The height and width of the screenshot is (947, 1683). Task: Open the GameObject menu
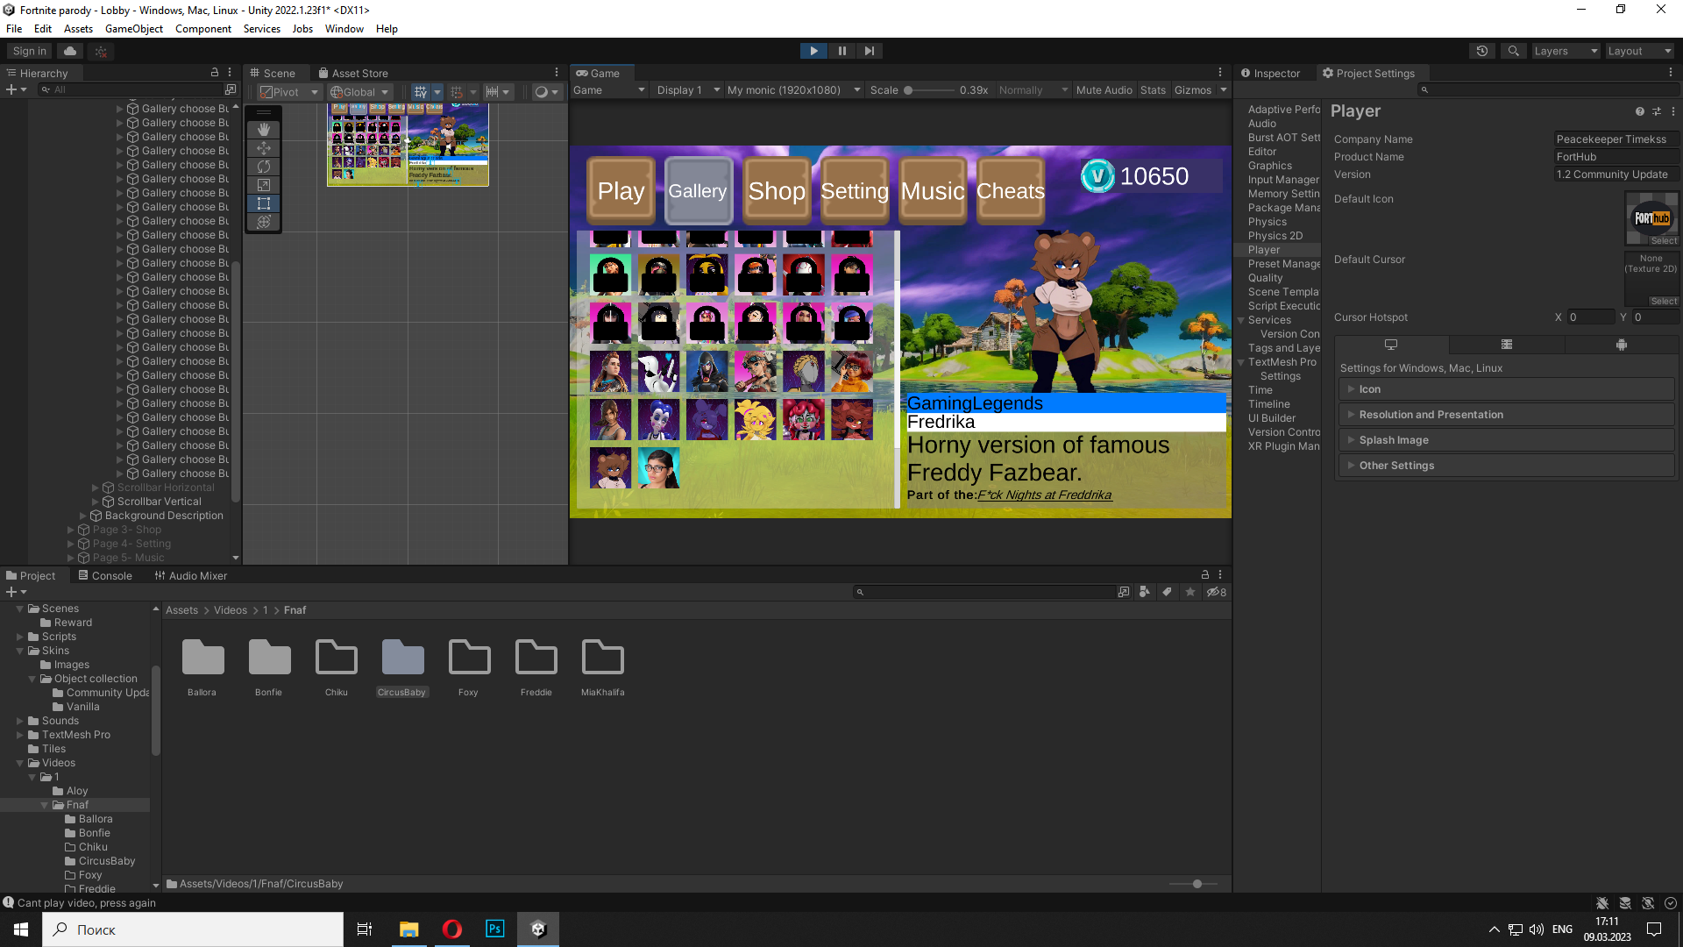point(134,29)
